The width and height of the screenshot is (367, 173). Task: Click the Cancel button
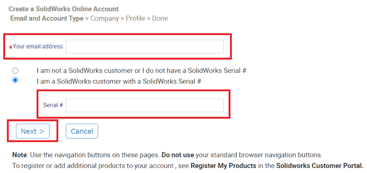(x=82, y=131)
